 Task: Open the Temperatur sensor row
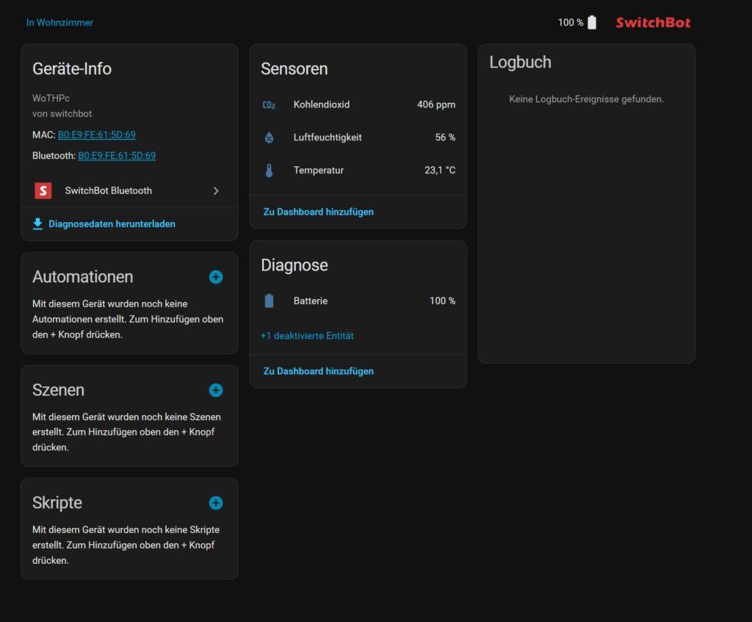click(x=358, y=171)
